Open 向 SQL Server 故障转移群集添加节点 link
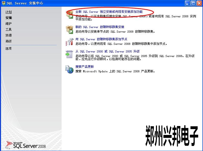Screen dimensions: 203x151 [101, 39]
